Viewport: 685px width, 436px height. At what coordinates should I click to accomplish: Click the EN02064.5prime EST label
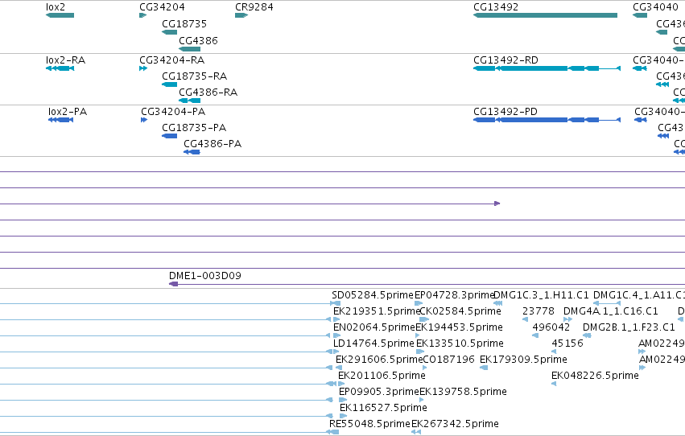coord(374,327)
